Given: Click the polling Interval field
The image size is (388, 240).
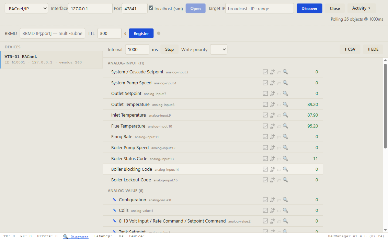Looking at the screenshot, I should [137, 49].
